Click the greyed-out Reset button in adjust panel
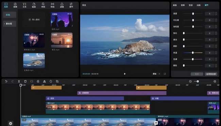This screenshot has height=126, width=221. coord(197,74)
